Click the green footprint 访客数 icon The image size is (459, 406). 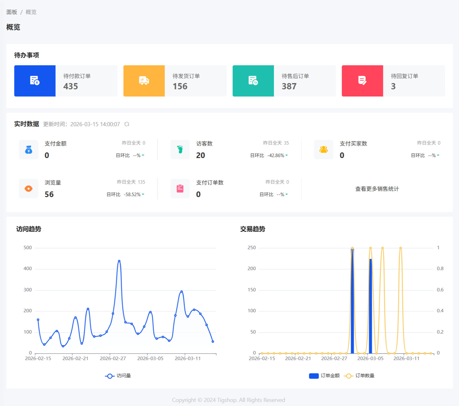coord(180,150)
